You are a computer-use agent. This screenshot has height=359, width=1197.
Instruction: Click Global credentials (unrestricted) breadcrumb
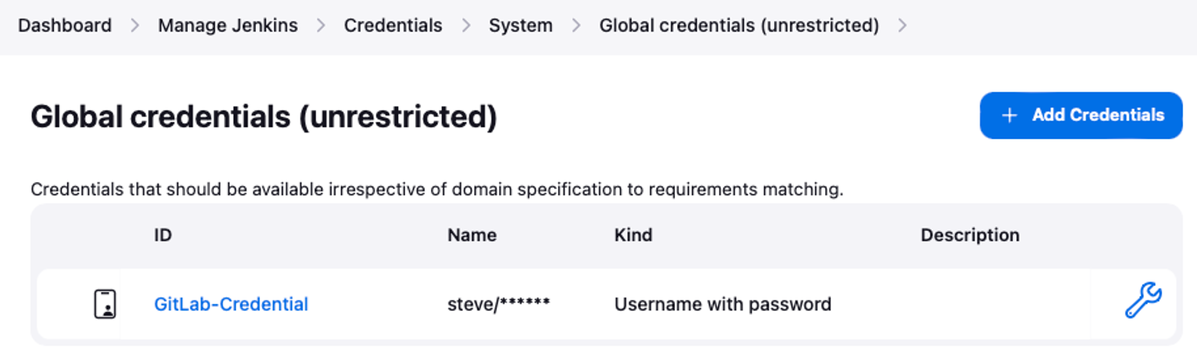[x=739, y=26]
